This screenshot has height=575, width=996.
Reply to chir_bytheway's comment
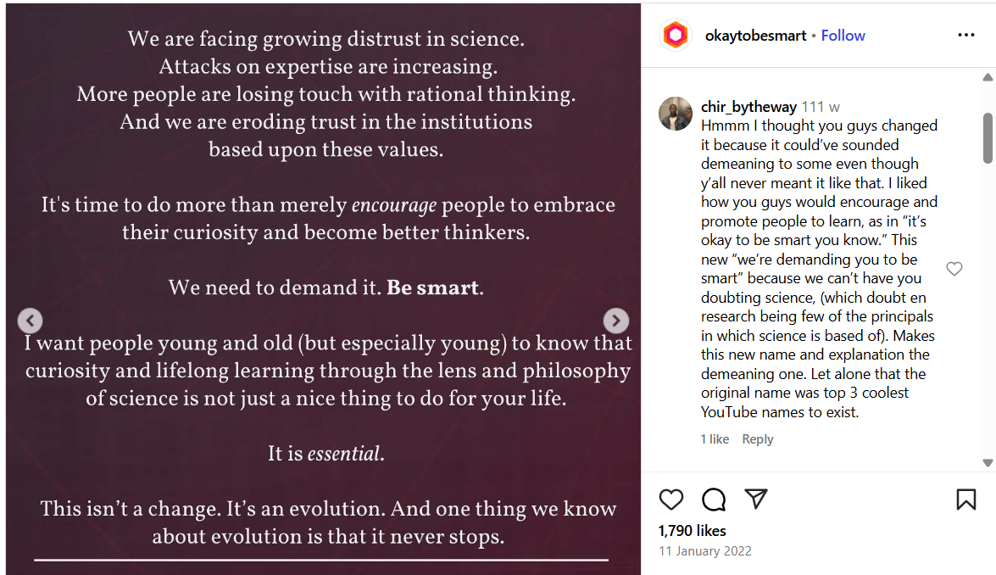point(757,438)
